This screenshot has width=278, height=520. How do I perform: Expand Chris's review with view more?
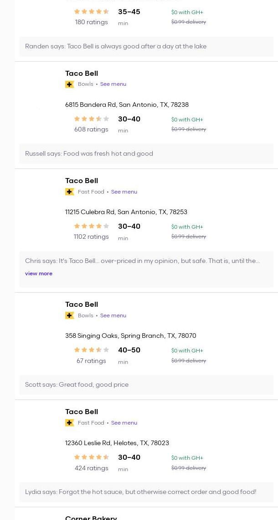coord(39,273)
